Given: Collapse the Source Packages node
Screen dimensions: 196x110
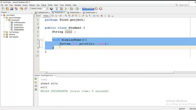Looking at the screenshot, I should coord(4,18).
